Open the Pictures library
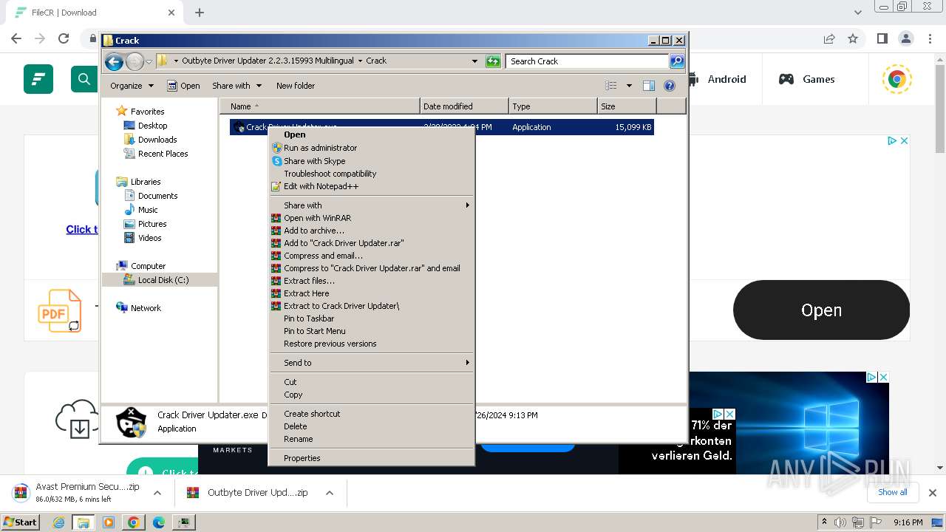946x532 pixels. point(152,224)
